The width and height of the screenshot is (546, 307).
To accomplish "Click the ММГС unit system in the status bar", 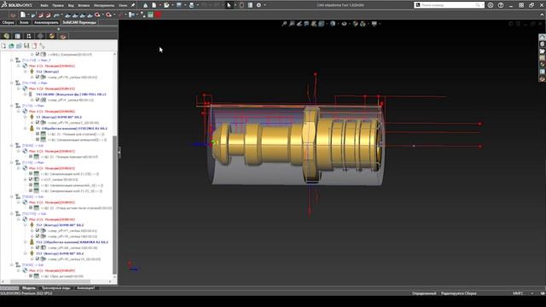I will coord(518,293).
